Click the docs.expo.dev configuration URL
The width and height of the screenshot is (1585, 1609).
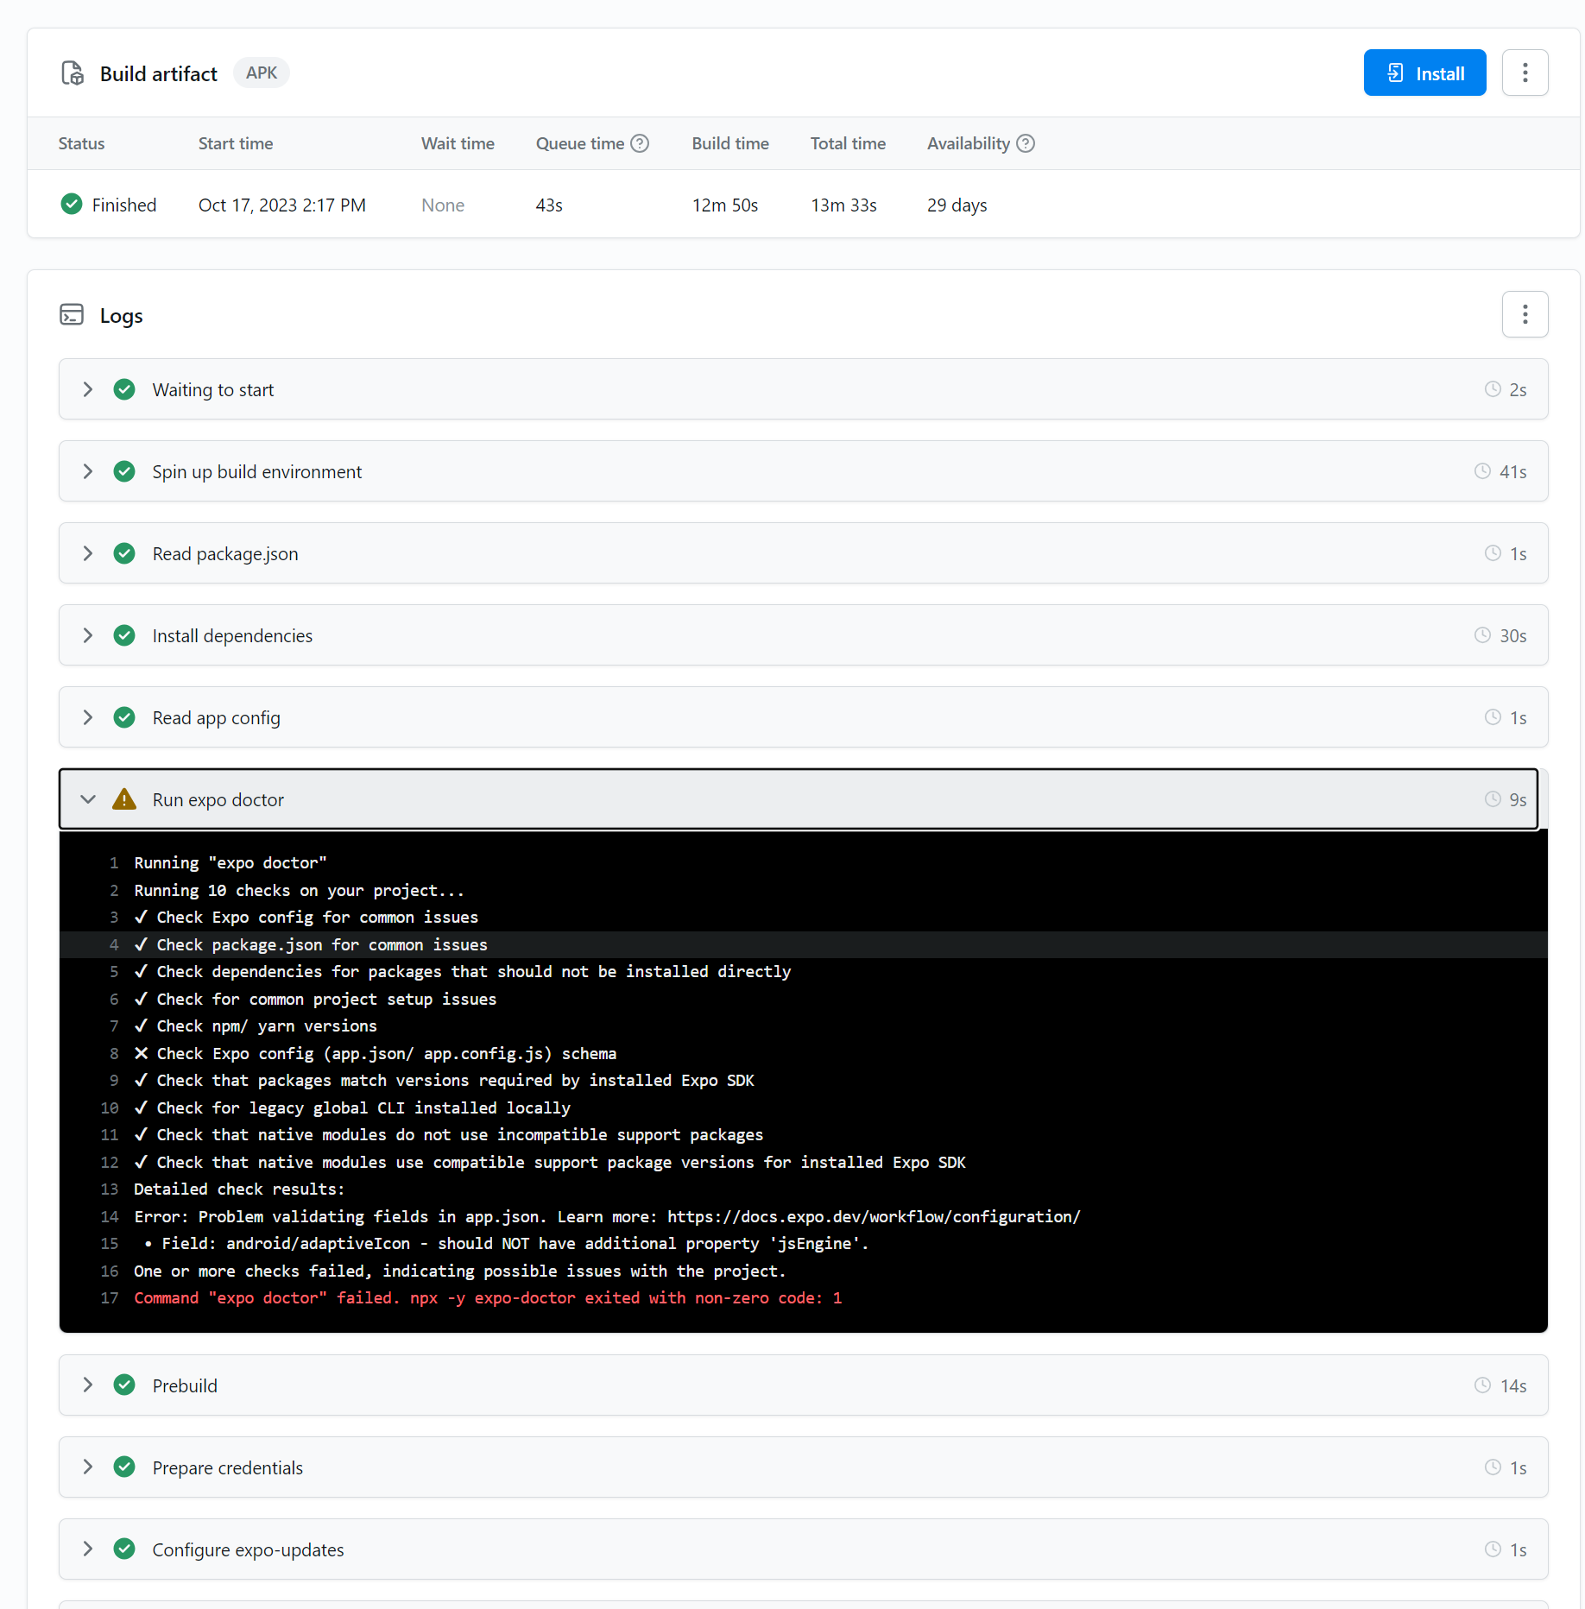click(x=874, y=1216)
